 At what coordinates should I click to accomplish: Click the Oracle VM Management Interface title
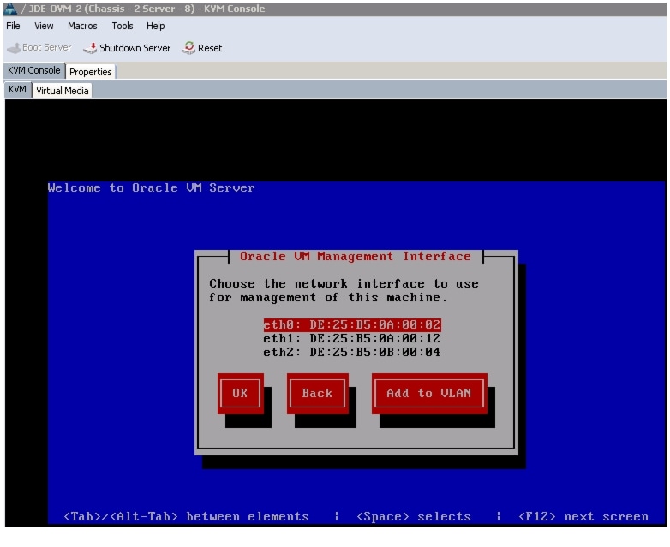[x=356, y=256]
